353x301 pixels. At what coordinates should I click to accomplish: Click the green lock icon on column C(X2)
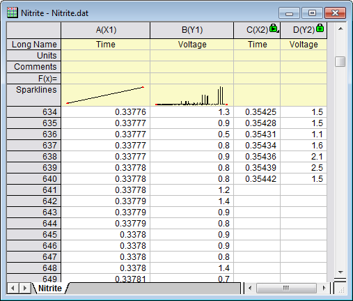[274, 28]
